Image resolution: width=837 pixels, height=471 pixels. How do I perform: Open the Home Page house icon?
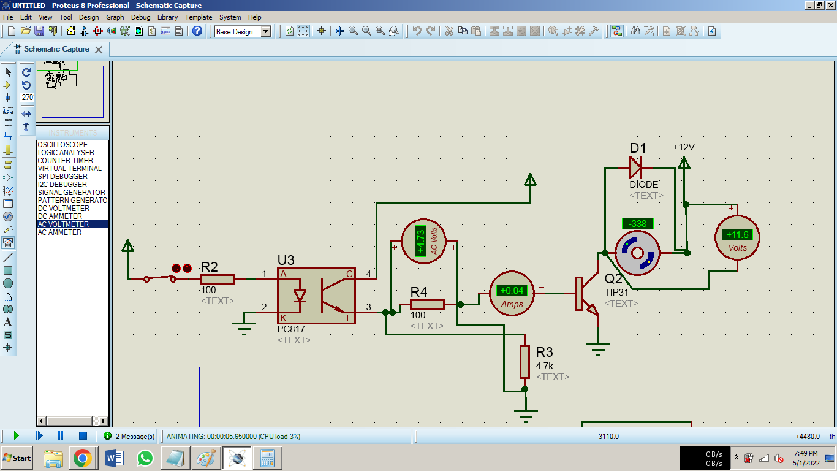71,31
